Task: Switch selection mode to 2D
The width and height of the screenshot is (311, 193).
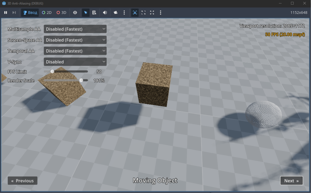Action: [x=47, y=13]
